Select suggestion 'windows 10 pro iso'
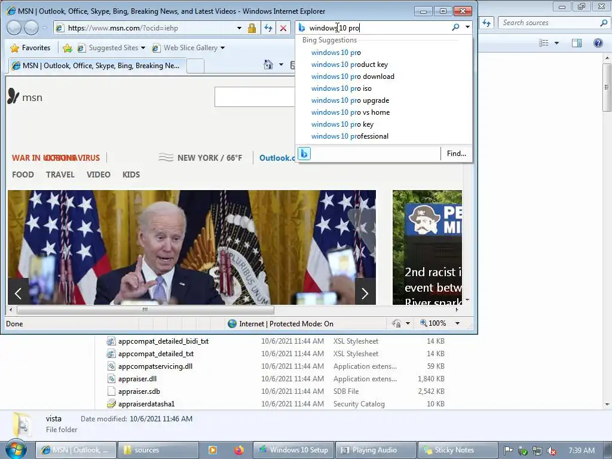Image resolution: width=612 pixels, height=459 pixels. [341, 88]
